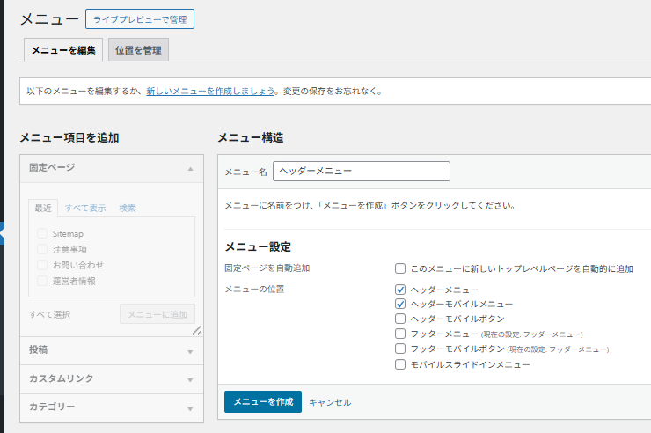
Task: Expand the カスタムリンク section
Action: click(x=190, y=379)
